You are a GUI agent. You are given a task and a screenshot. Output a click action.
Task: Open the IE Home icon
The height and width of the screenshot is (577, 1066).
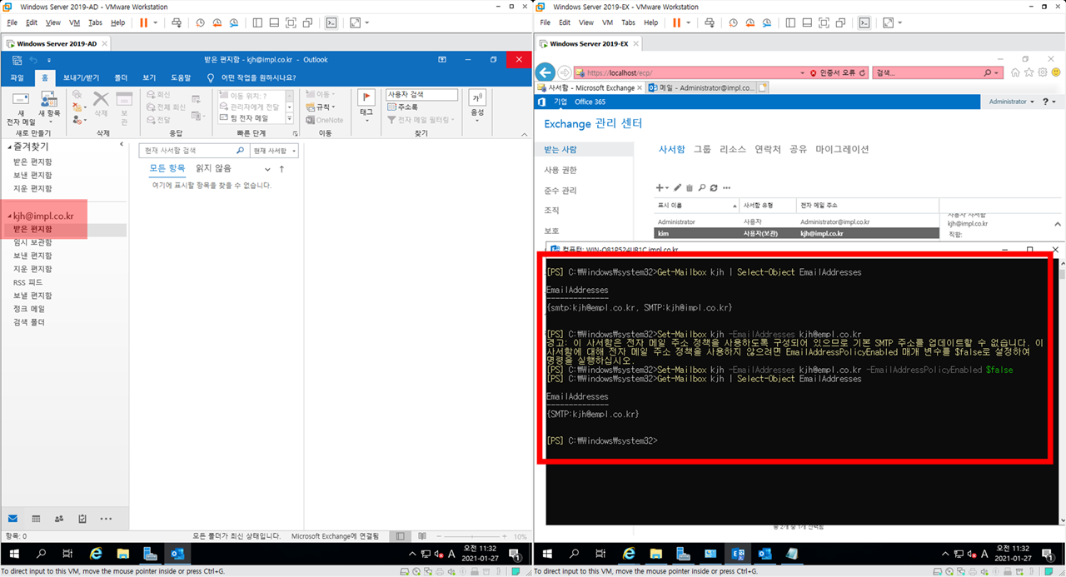[1015, 72]
